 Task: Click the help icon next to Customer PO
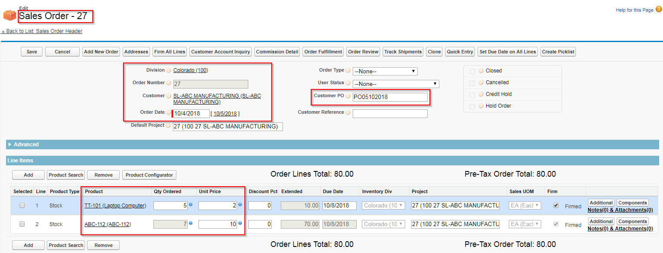tap(348, 96)
